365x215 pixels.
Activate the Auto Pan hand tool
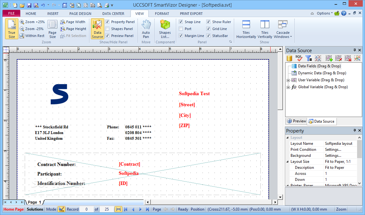pyautogui.click(x=146, y=29)
